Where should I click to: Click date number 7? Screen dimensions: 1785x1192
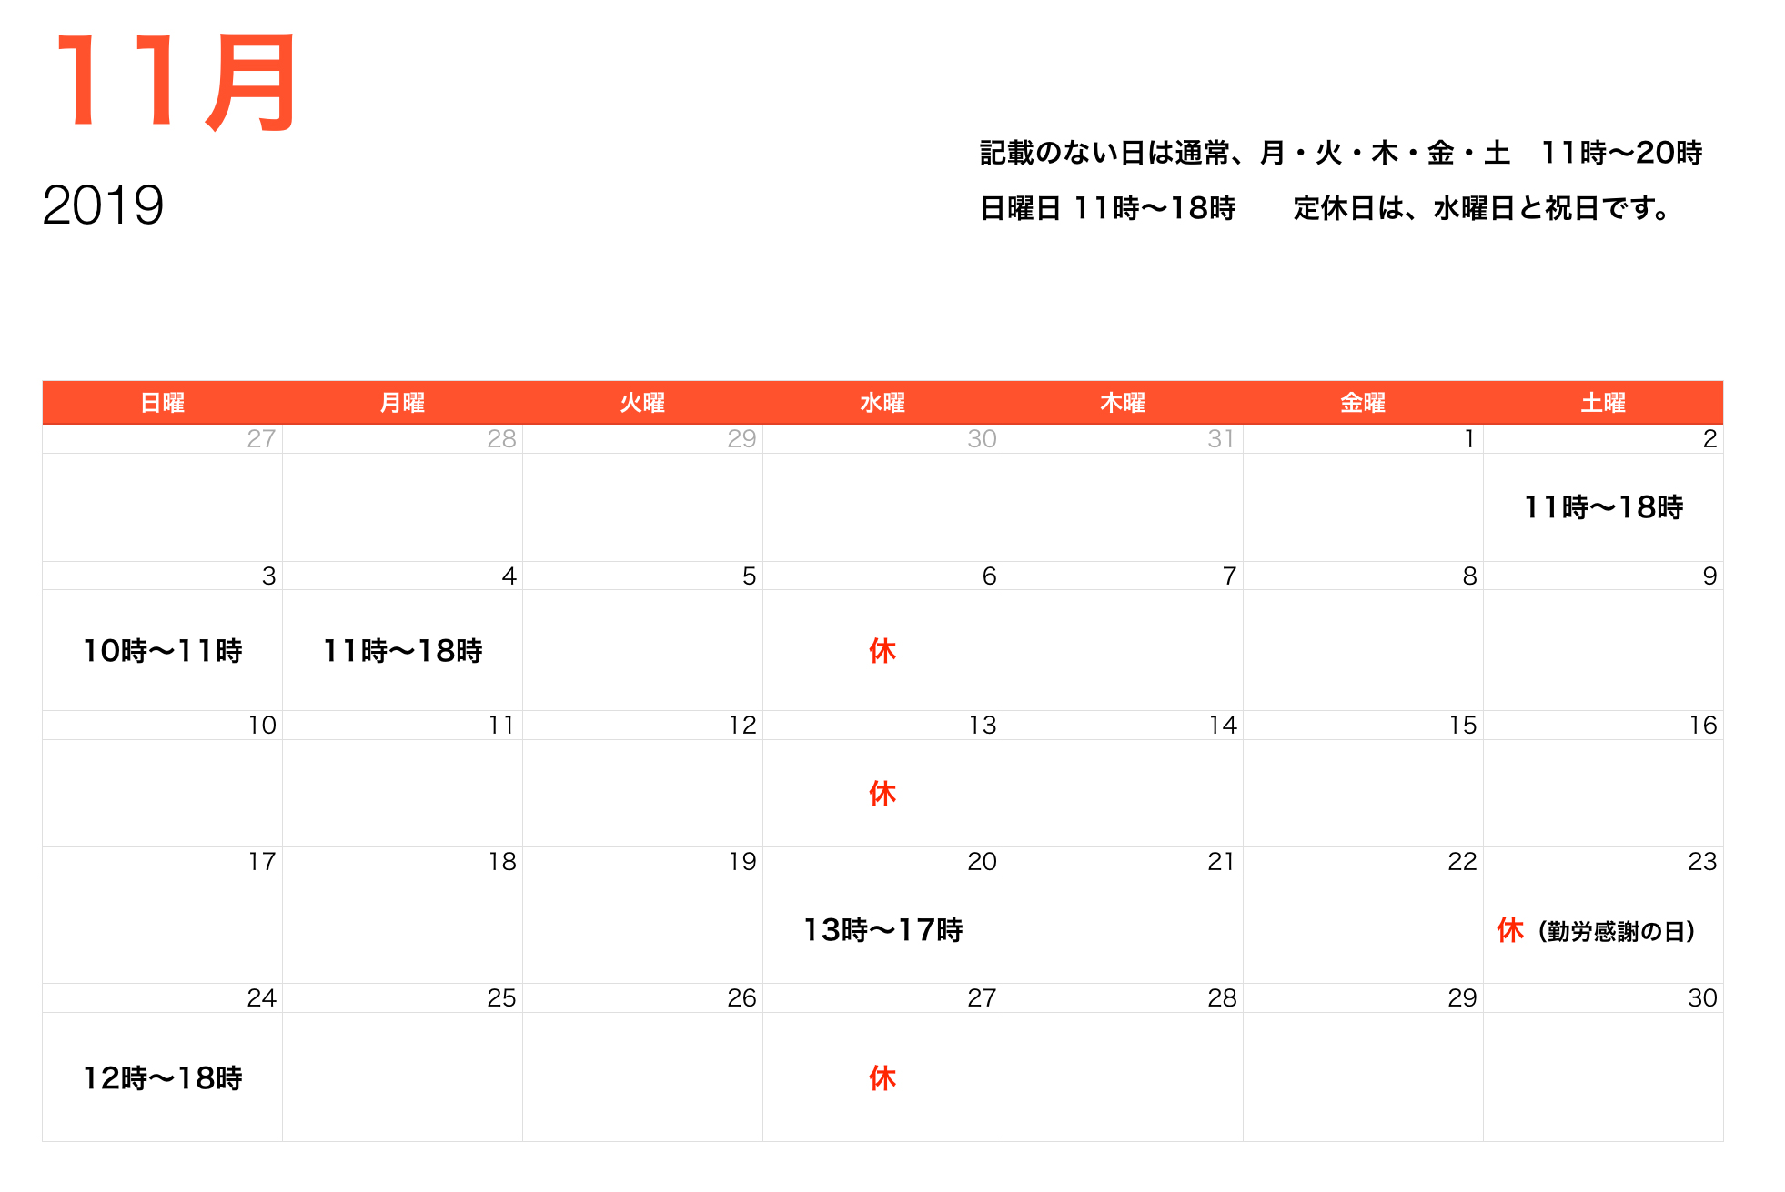[1229, 576]
